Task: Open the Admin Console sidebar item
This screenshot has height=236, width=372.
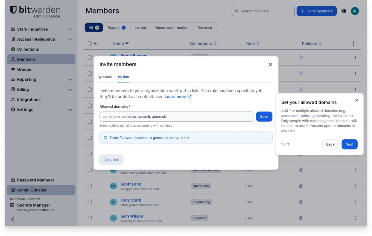Action: (41, 190)
